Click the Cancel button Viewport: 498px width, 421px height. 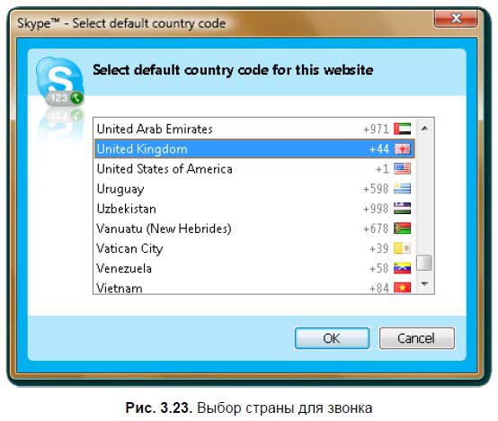coord(417,338)
